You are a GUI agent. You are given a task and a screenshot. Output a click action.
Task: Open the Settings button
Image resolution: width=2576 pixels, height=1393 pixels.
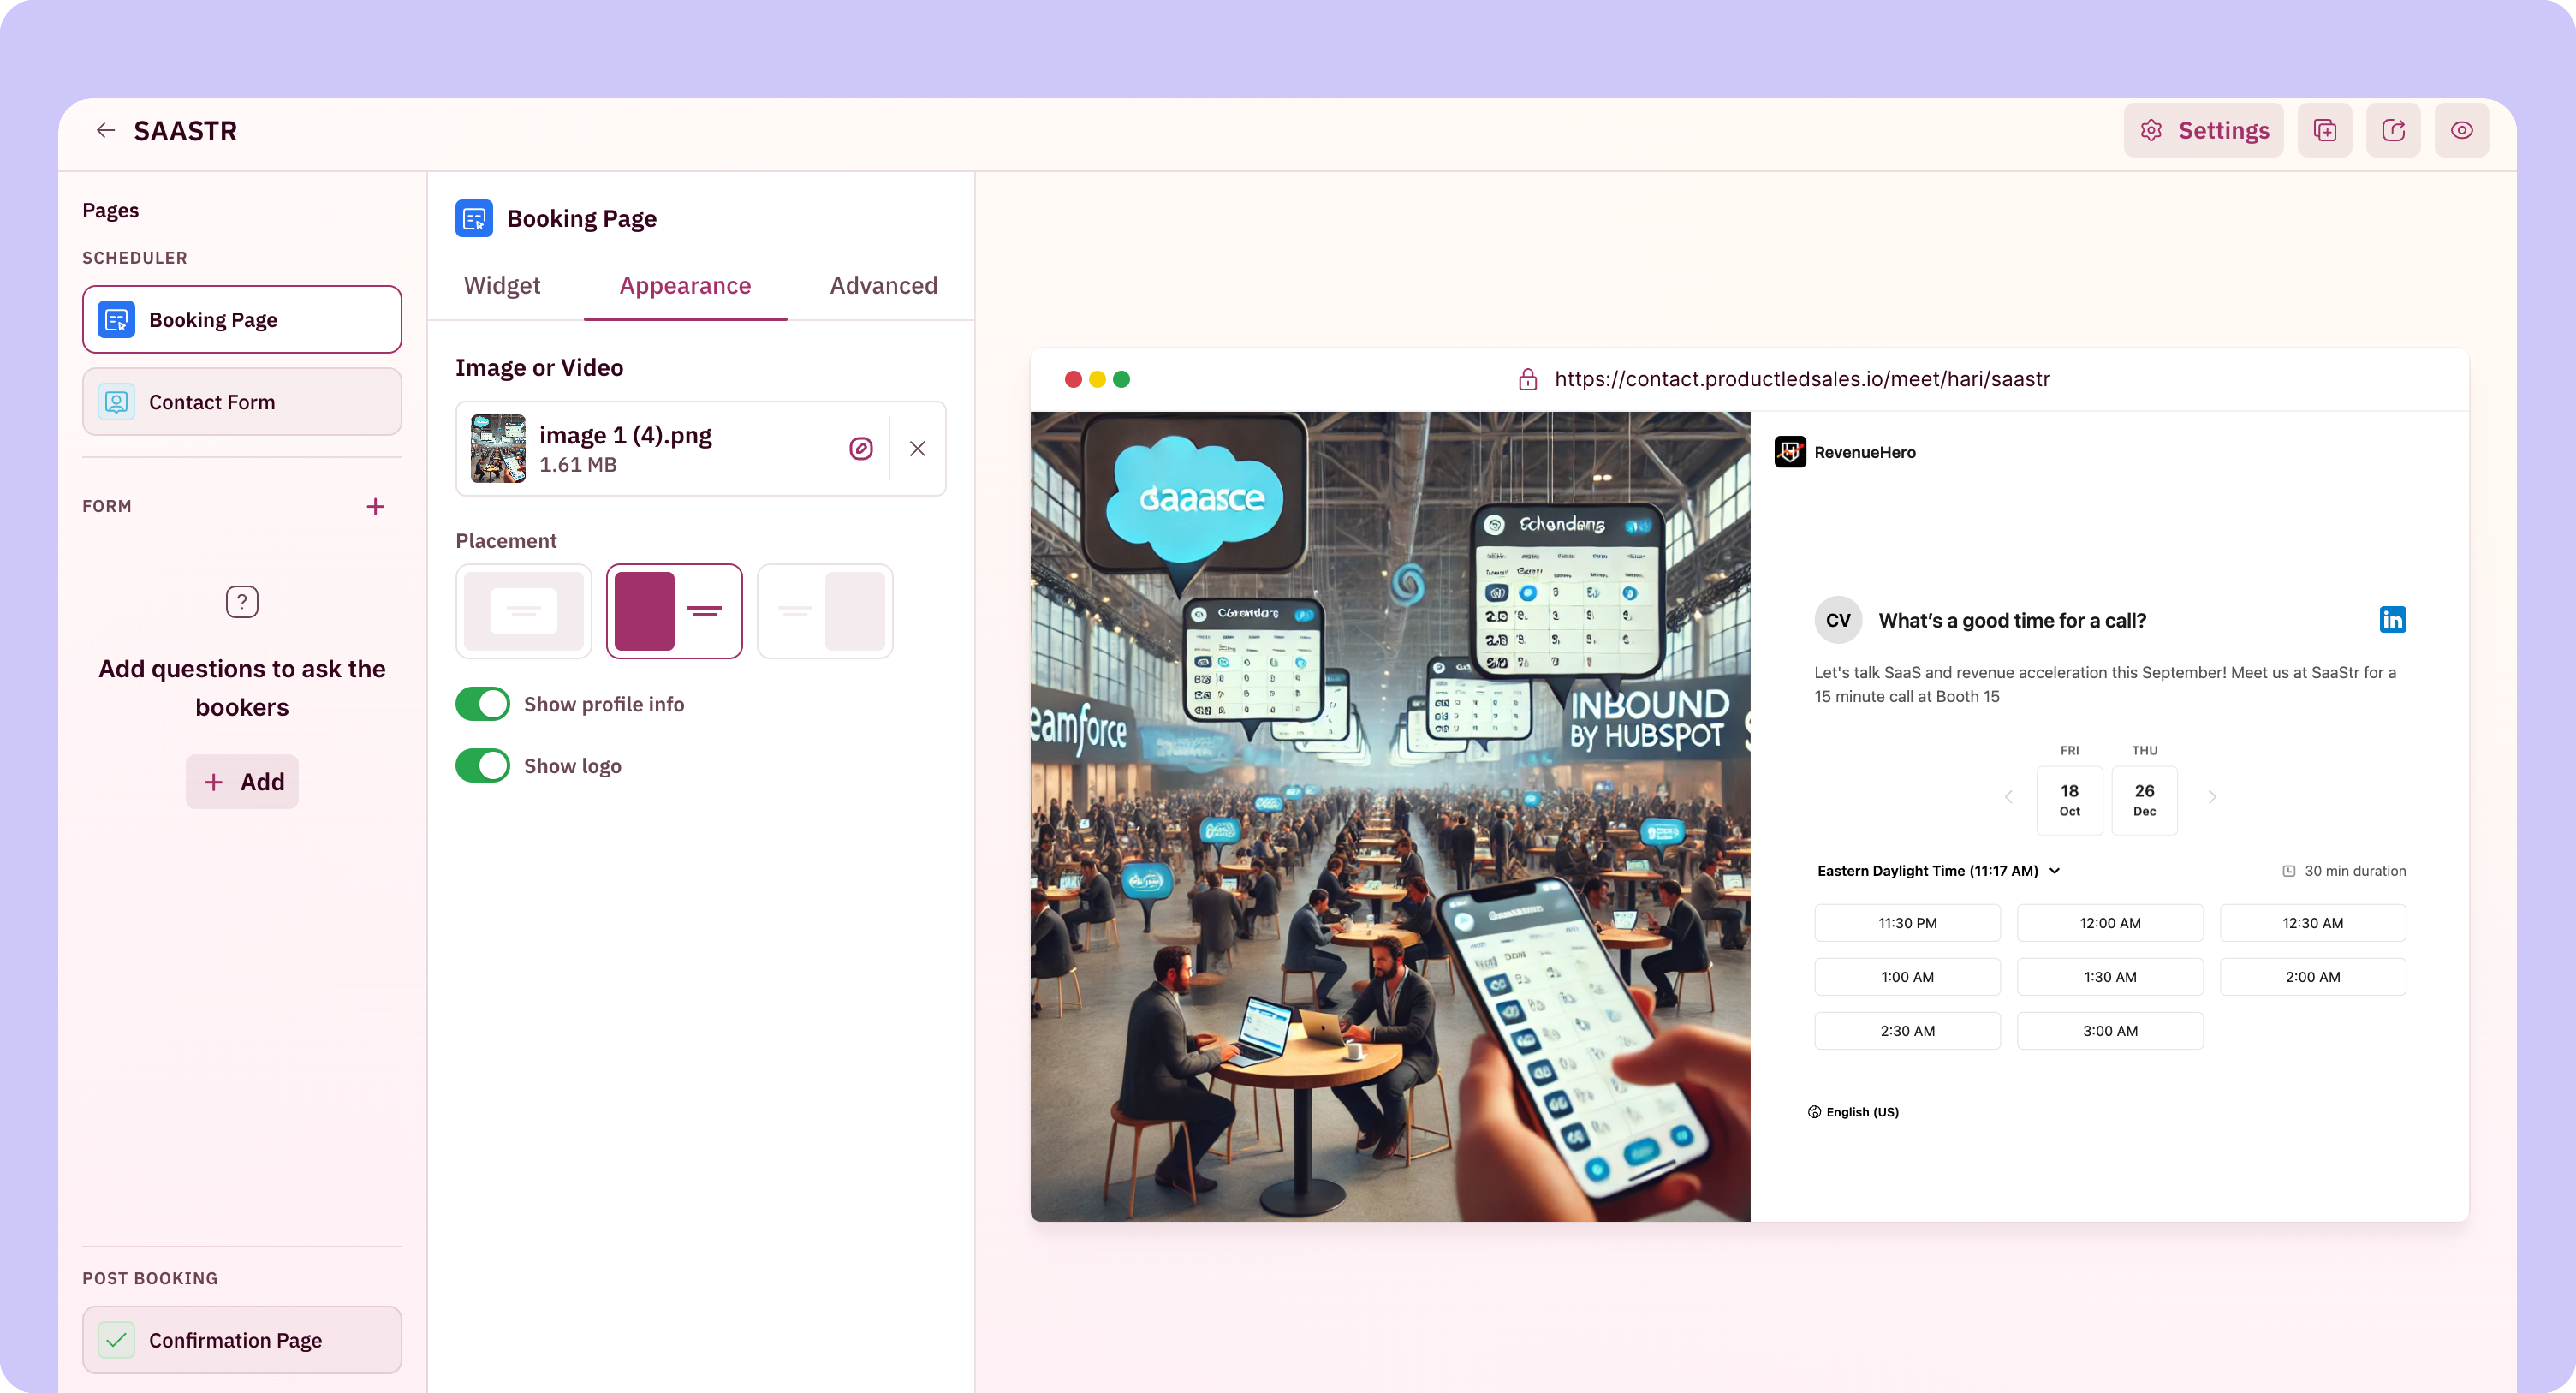(x=2204, y=130)
